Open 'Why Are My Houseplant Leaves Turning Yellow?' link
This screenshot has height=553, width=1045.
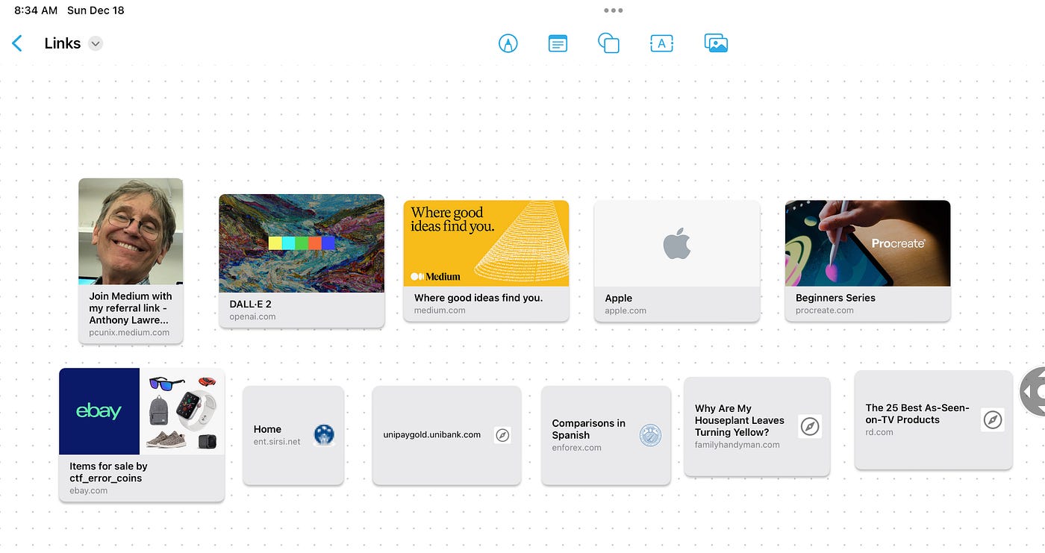tap(757, 426)
